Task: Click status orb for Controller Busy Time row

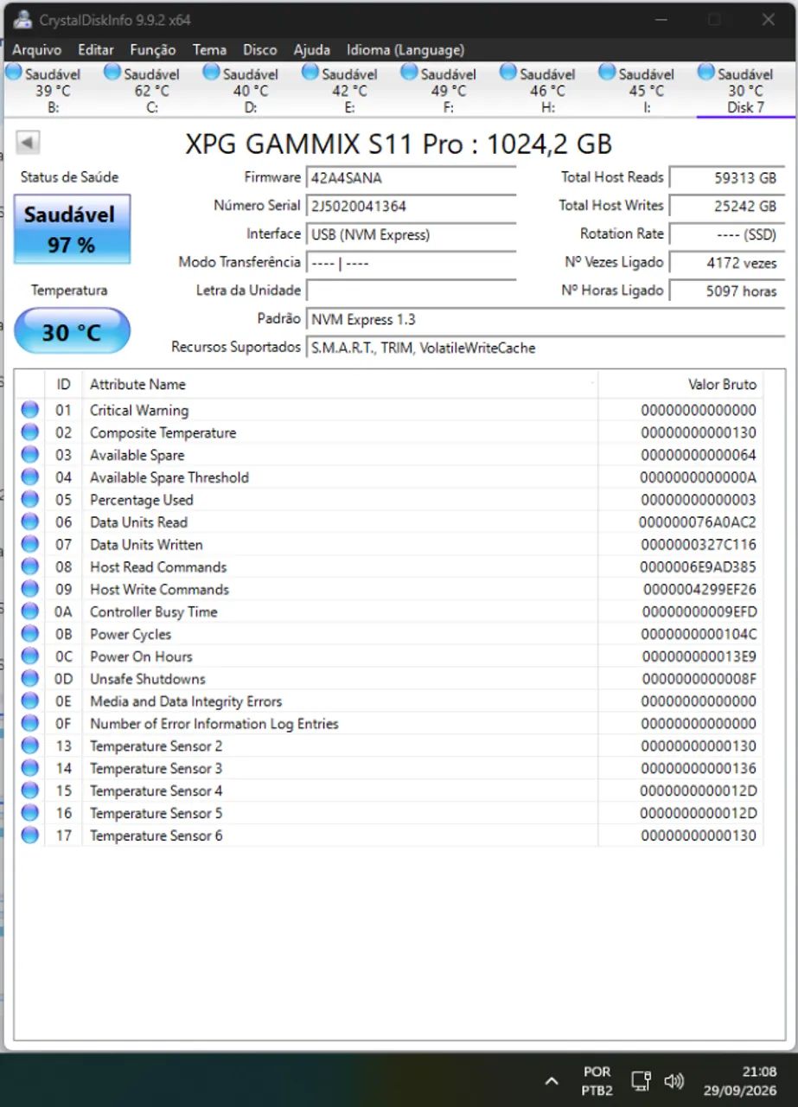Action: click(x=30, y=611)
